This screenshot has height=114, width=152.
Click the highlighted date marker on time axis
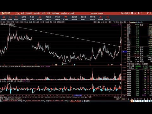point(78,95)
